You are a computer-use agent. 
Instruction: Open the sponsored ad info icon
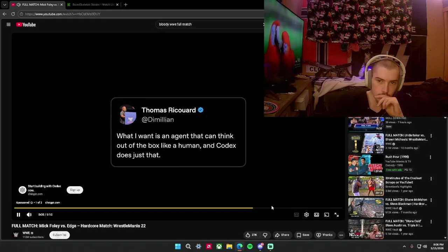(31, 203)
